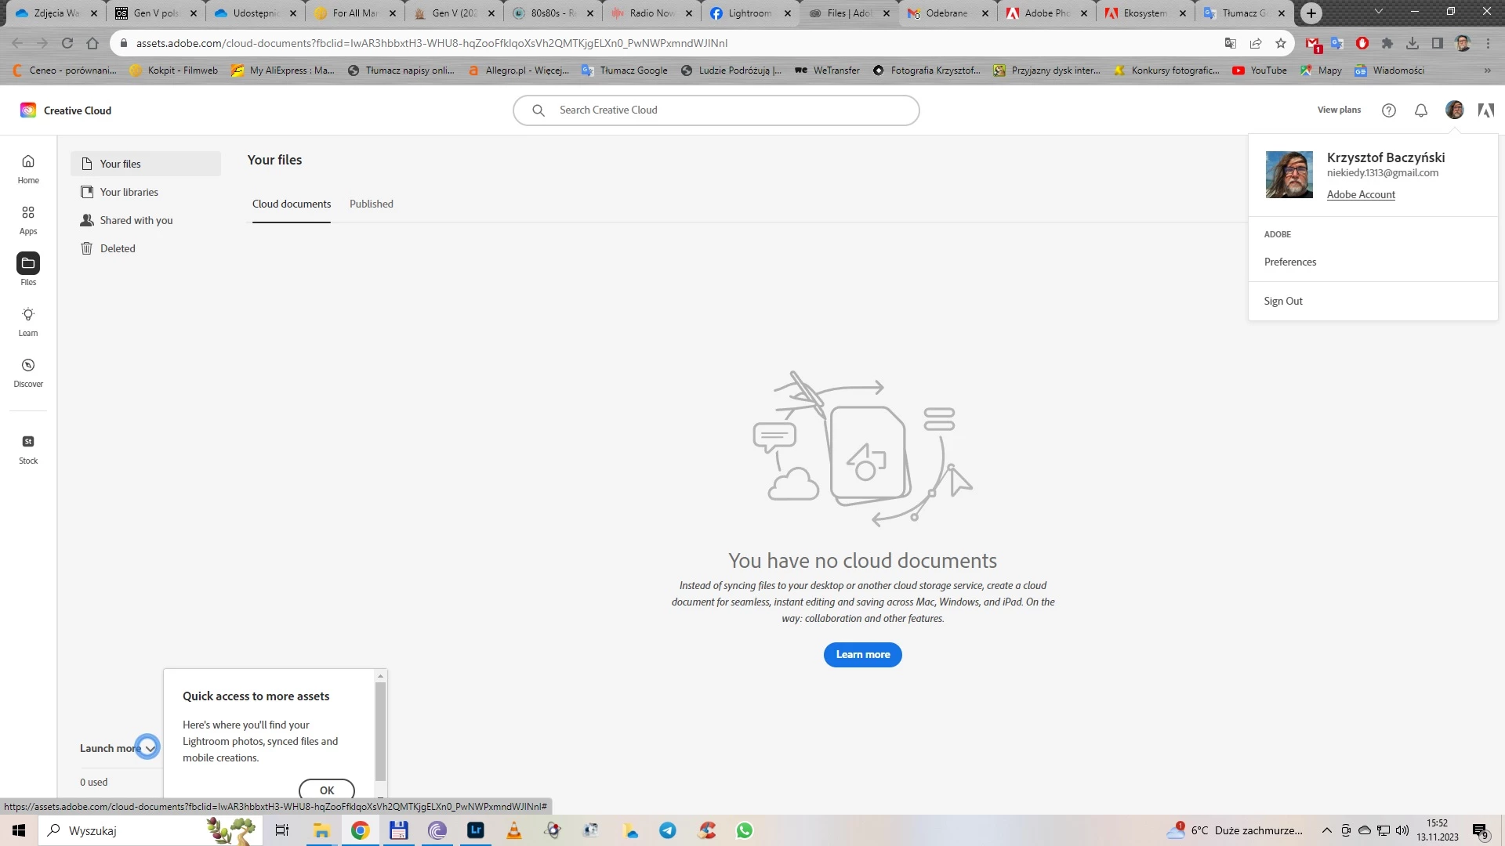1505x846 pixels.
Task: Click Sign Out in account menu
Action: point(1283,301)
